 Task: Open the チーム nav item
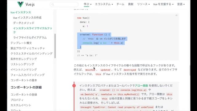tap(120, 4)
